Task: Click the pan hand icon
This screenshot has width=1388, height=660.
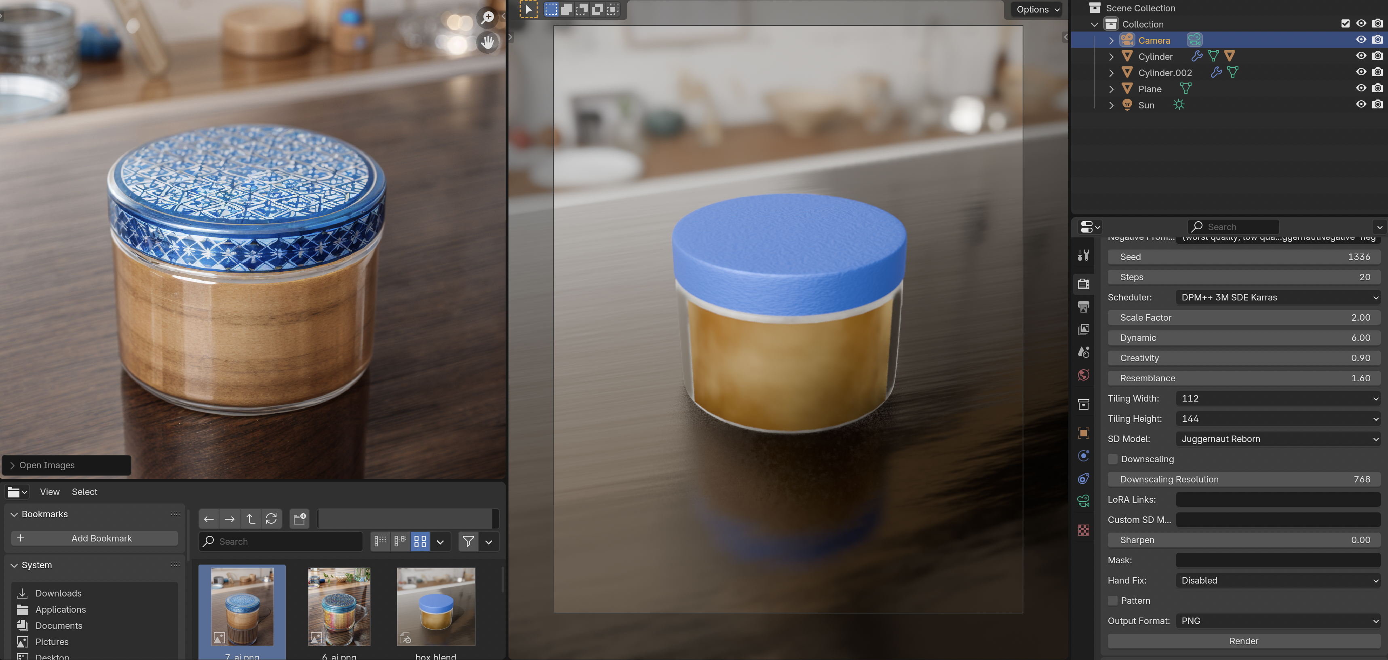Action: [x=487, y=42]
